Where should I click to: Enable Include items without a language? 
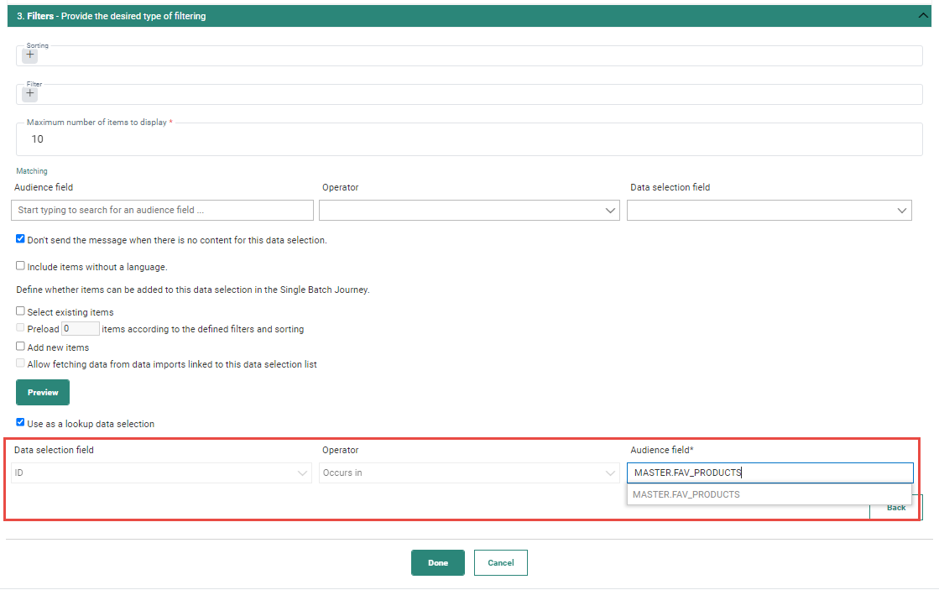[21, 266]
